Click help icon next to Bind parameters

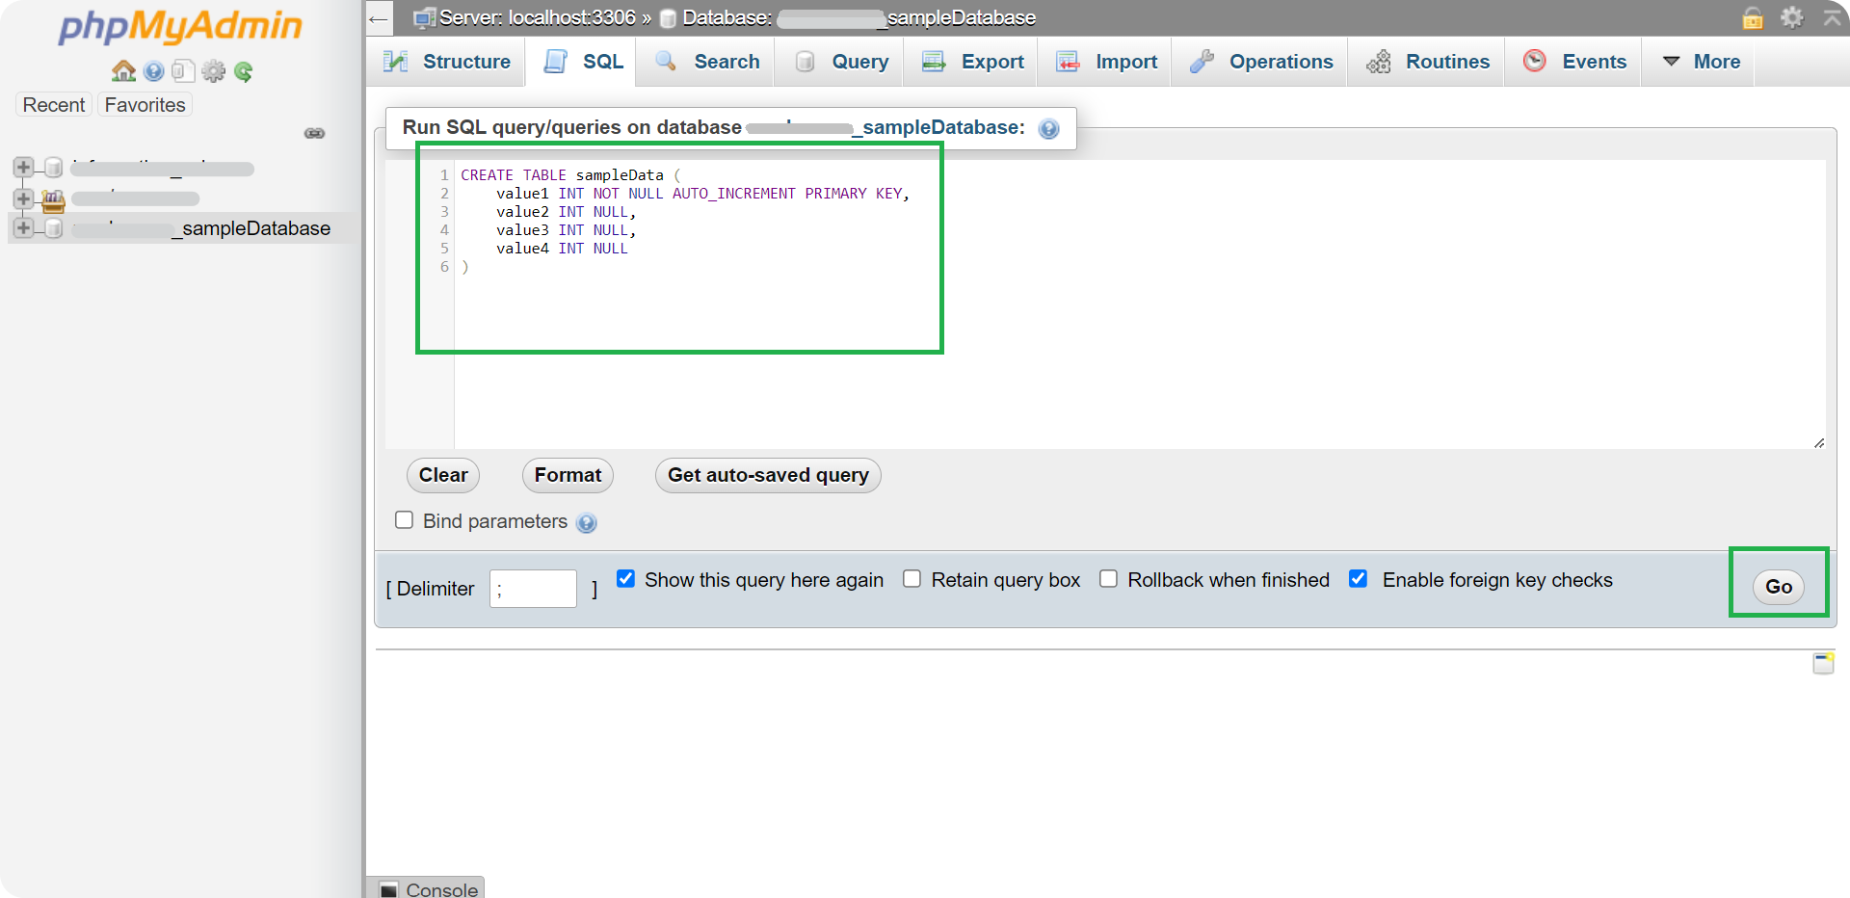tap(586, 523)
